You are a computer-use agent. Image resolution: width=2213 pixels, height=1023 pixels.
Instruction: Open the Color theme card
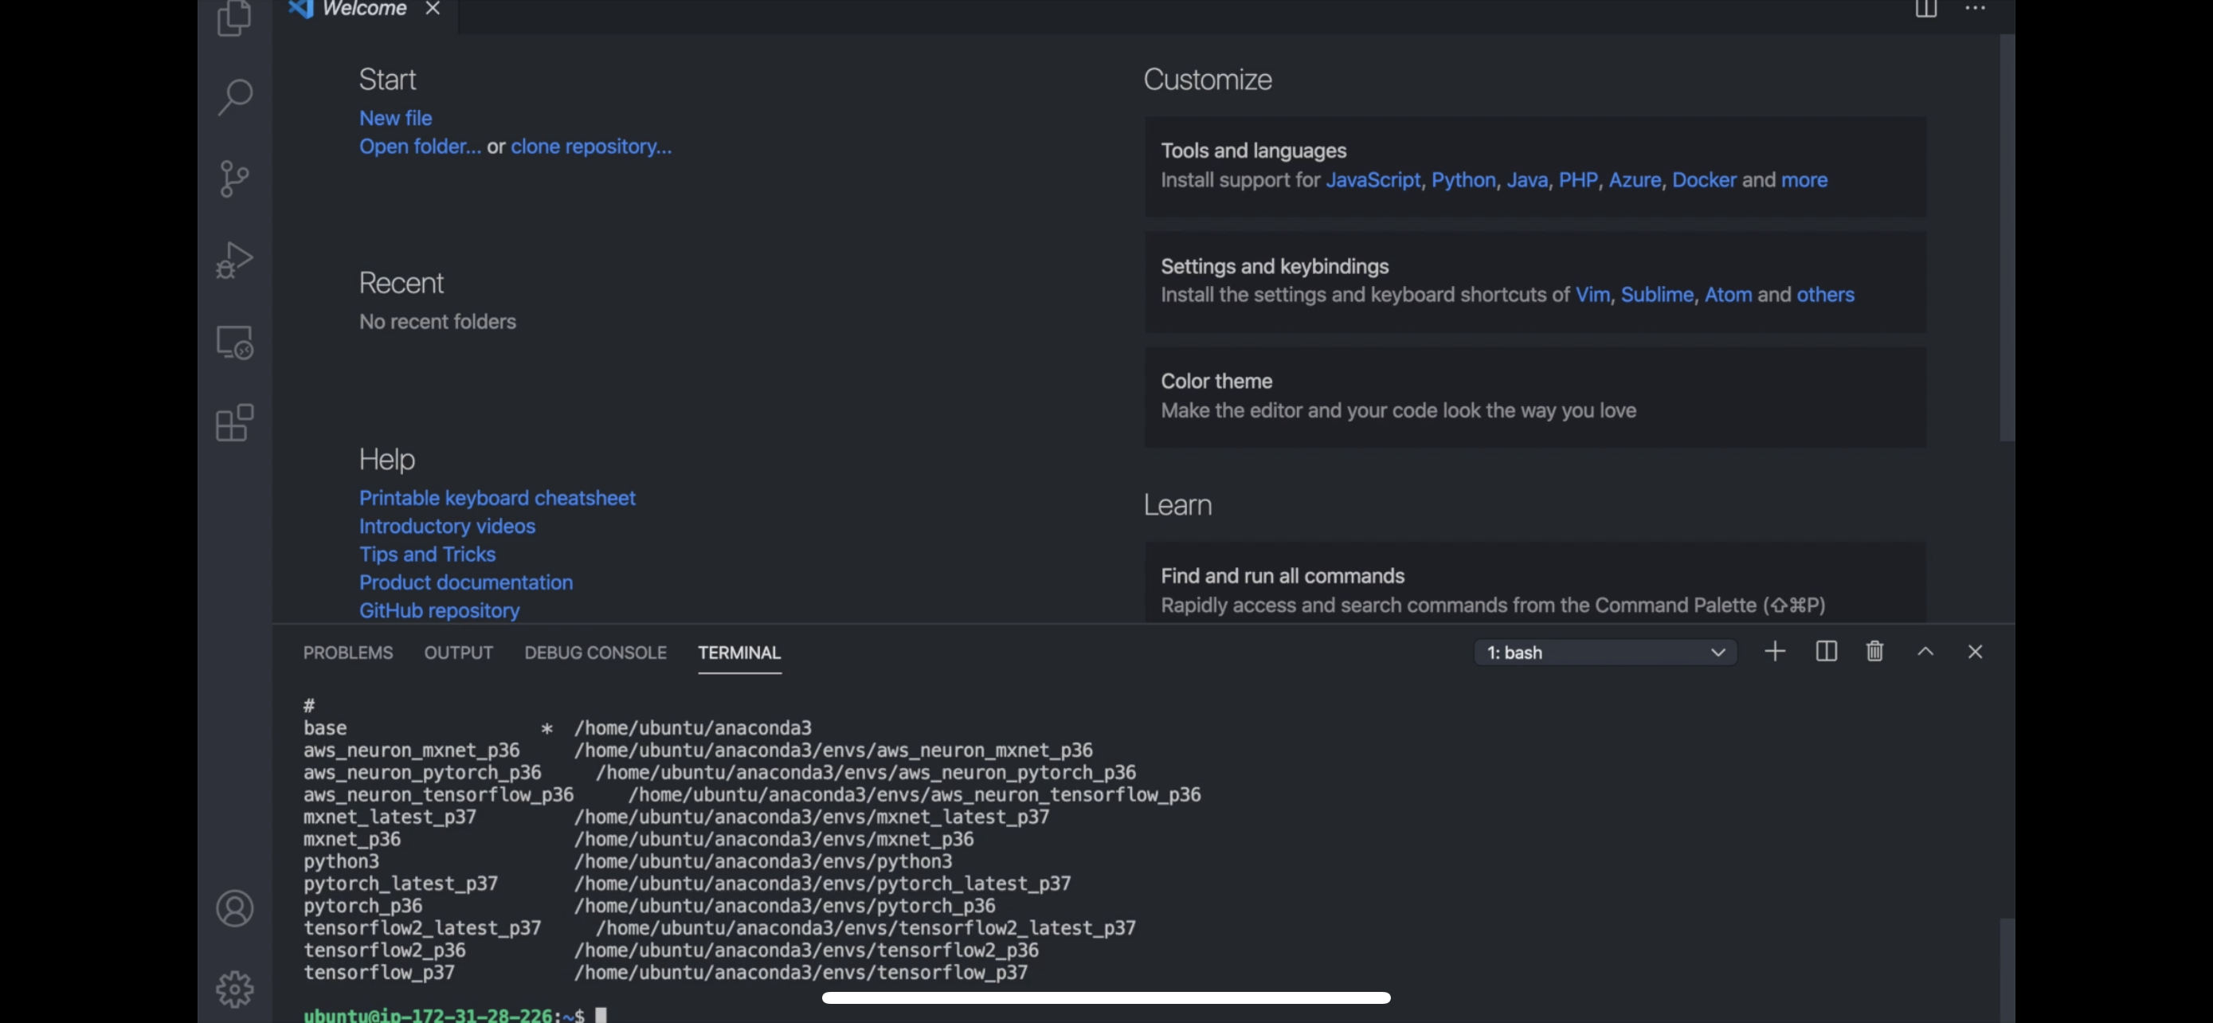pos(1534,397)
